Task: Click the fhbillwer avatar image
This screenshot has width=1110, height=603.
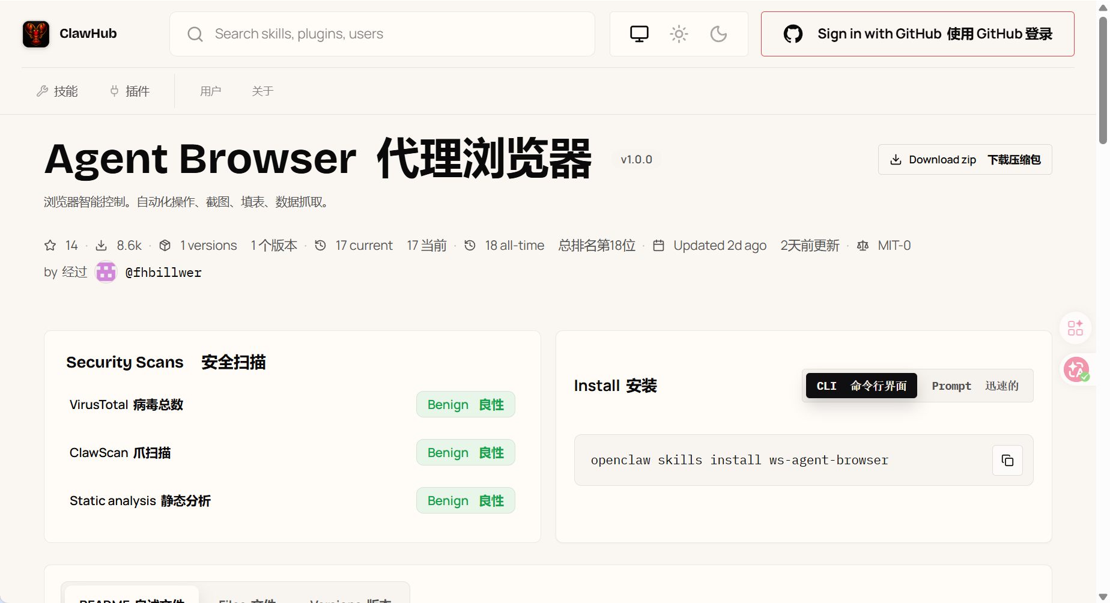Action: 106,272
